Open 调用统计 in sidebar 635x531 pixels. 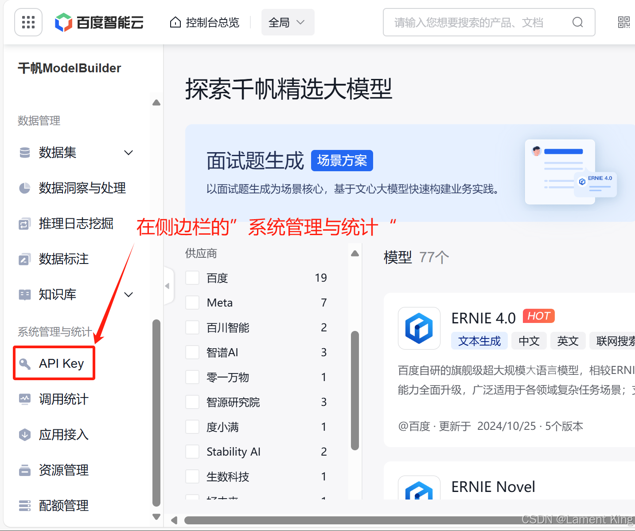pos(64,399)
